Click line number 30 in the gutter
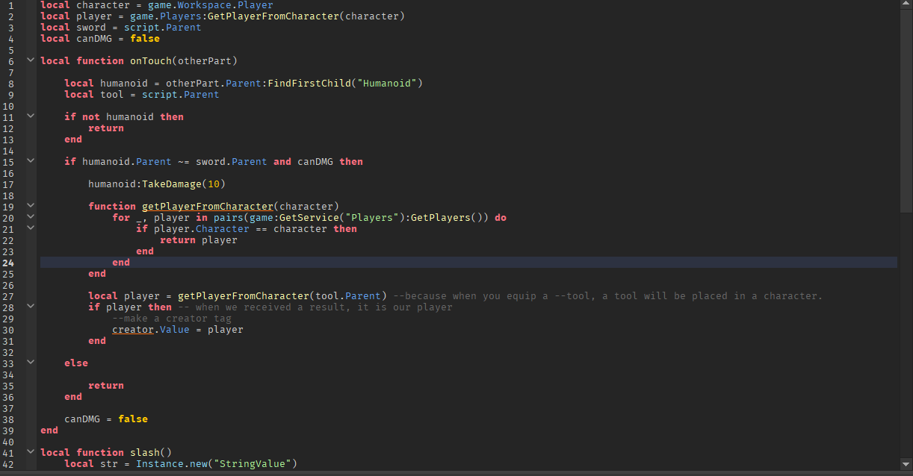The height and width of the screenshot is (476, 913). [x=8, y=330]
